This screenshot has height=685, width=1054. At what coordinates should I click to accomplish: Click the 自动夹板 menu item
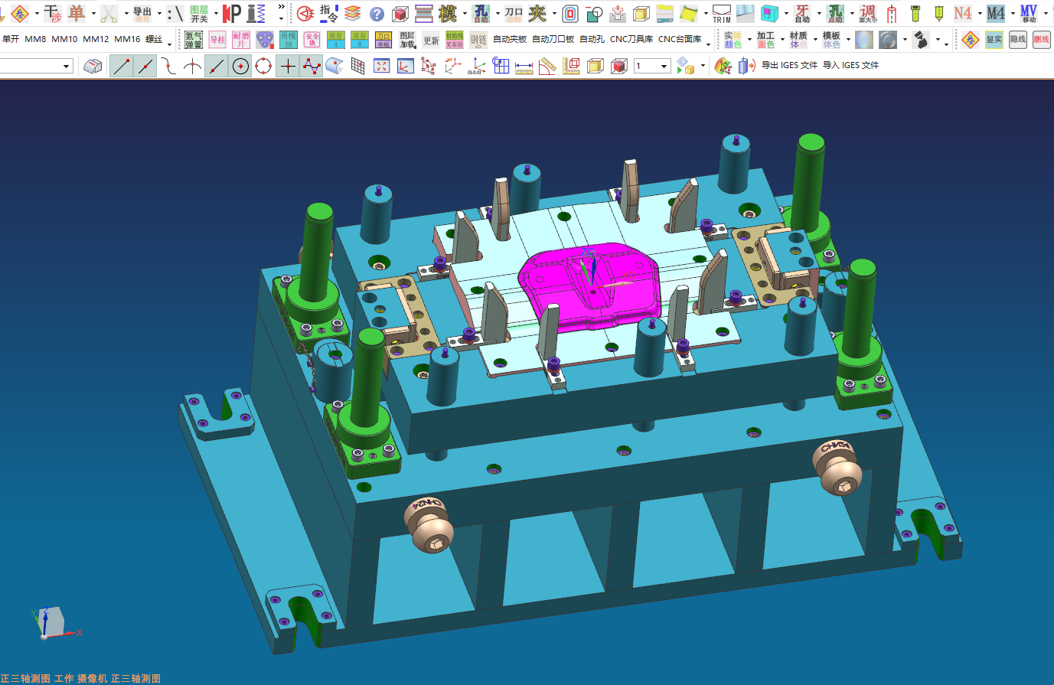click(x=510, y=40)
